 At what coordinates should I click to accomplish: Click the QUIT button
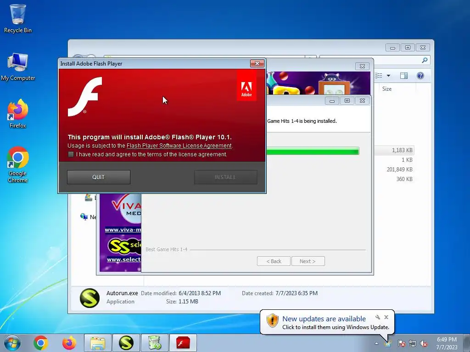click(99, 177)
